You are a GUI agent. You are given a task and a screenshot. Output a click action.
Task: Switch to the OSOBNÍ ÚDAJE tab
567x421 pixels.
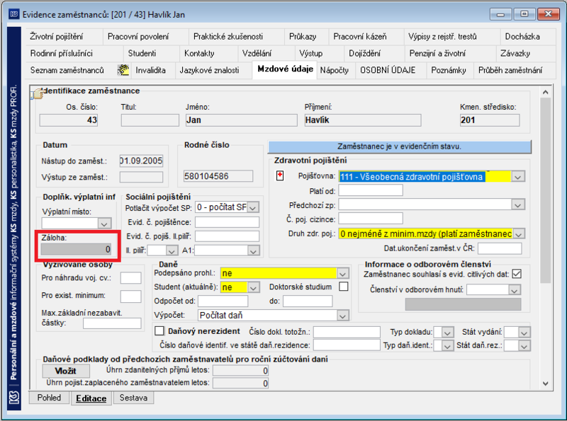click(388, 70)
